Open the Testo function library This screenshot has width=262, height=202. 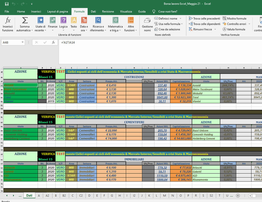(74, 24)
